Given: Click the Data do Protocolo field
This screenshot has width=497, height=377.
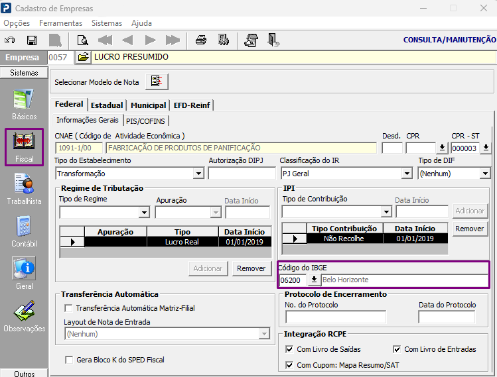Looking at the screenshot, I should [447, 317].
